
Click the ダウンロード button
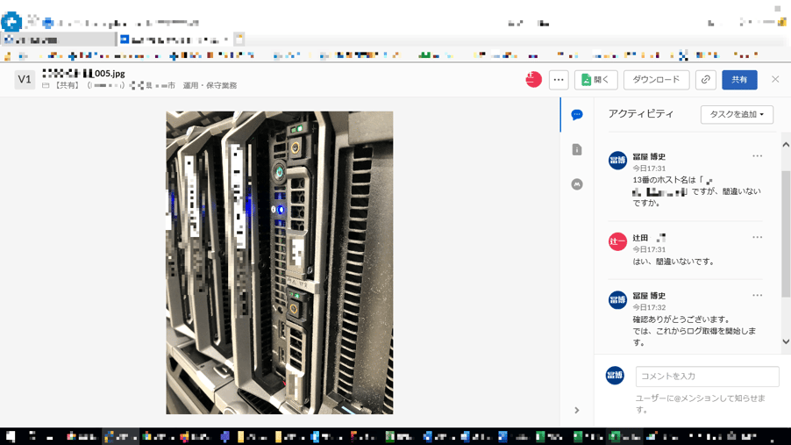click(x=656, y=80)
